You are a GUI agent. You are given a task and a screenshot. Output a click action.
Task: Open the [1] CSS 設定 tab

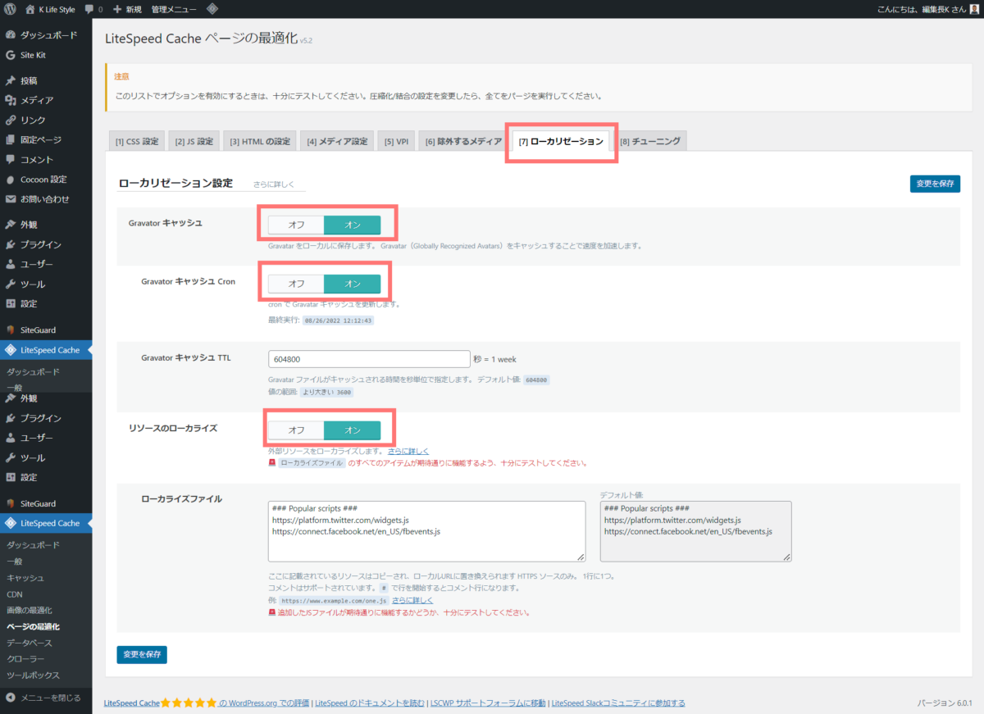136,140
